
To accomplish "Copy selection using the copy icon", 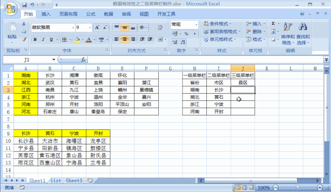I will [24, 32].
